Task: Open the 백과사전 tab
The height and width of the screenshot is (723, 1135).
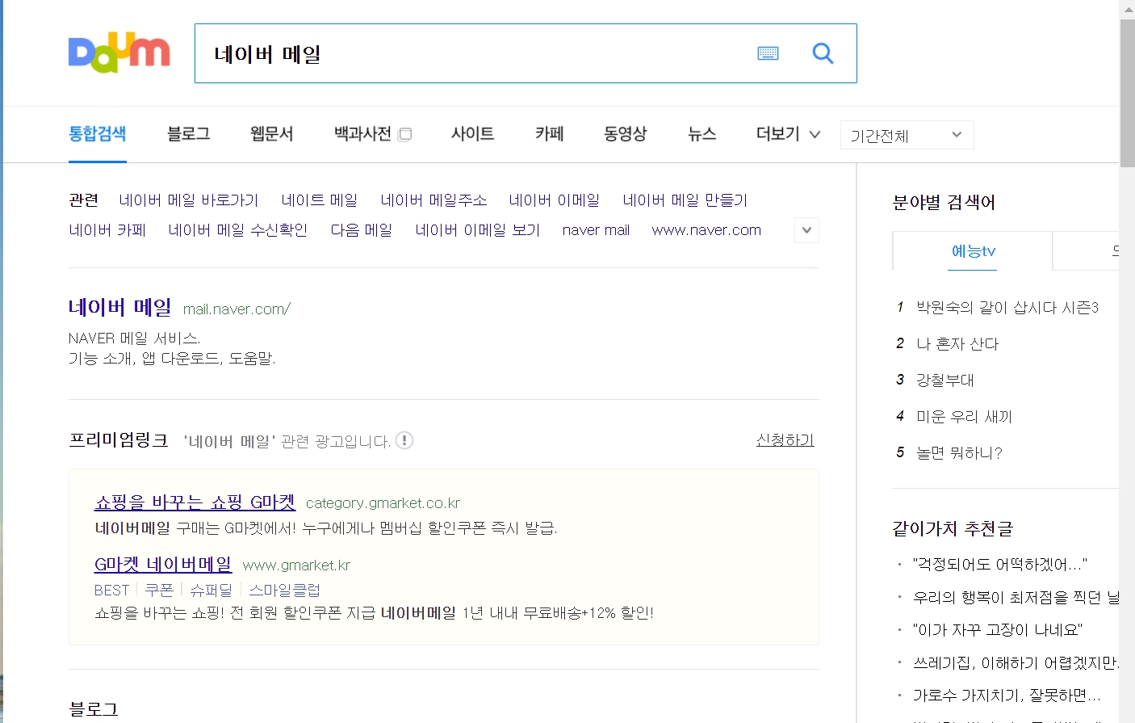Action: 363,134
